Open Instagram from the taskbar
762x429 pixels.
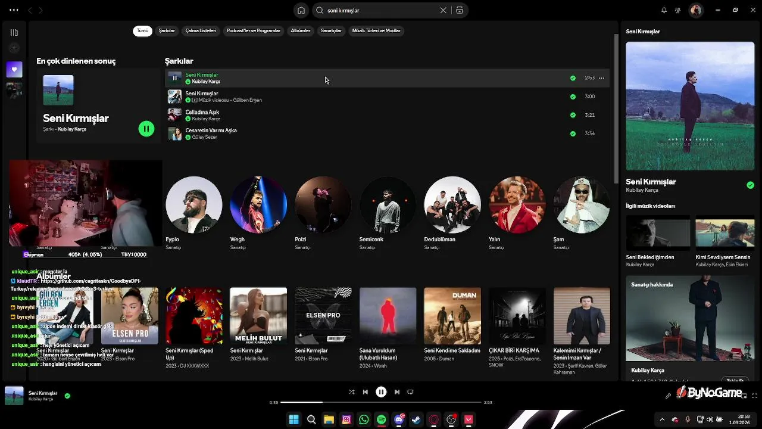346,419
